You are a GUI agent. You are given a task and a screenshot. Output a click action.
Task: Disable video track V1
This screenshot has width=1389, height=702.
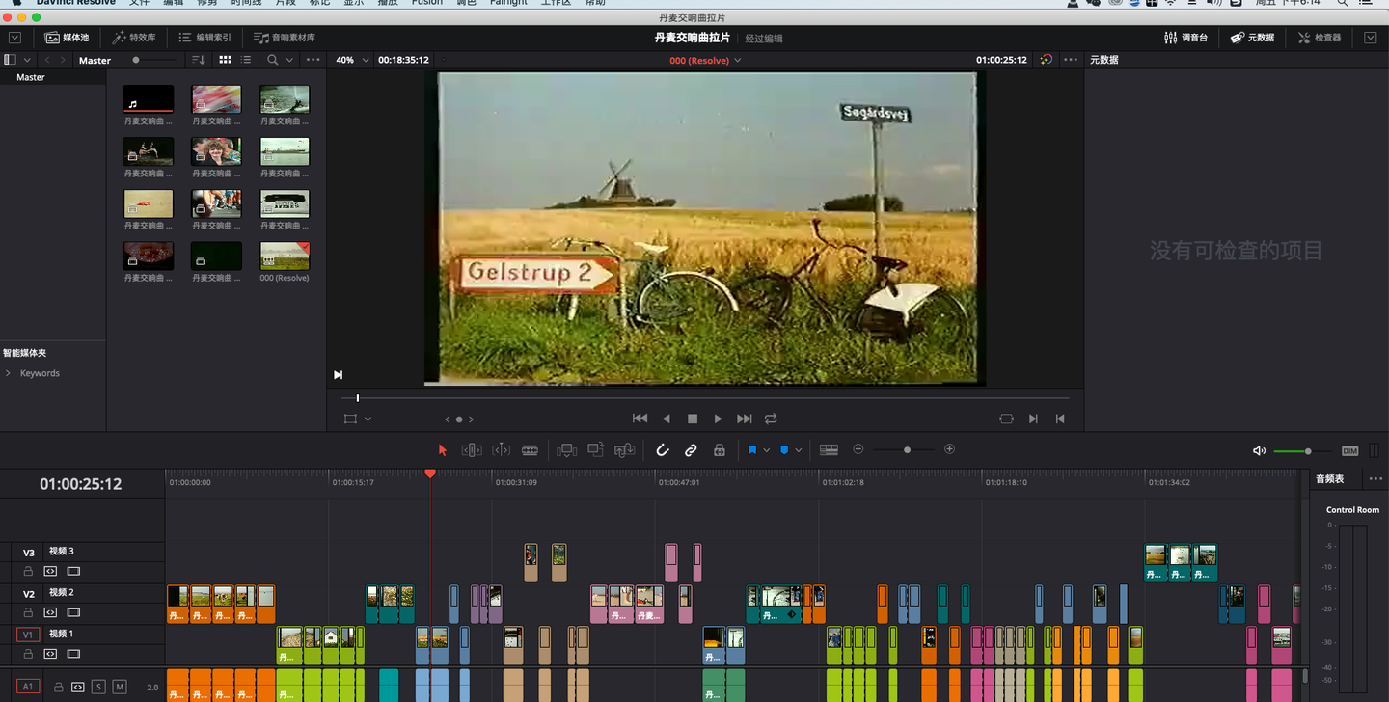coord(73,654)
